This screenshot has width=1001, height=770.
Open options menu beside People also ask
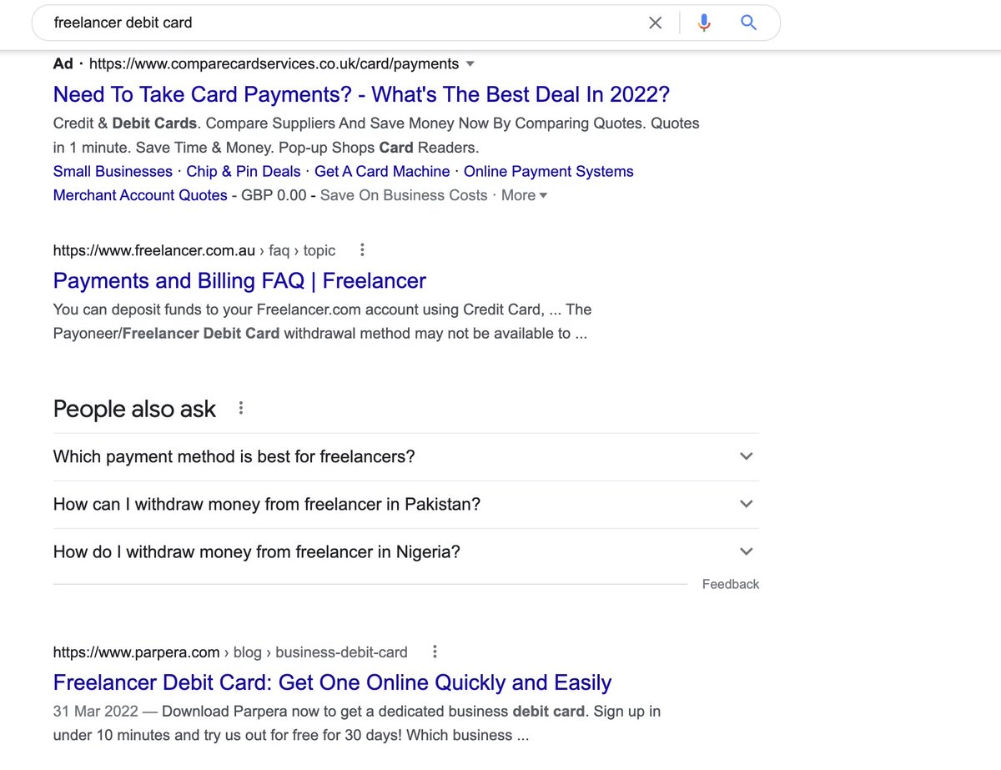(x=241, y=408)
